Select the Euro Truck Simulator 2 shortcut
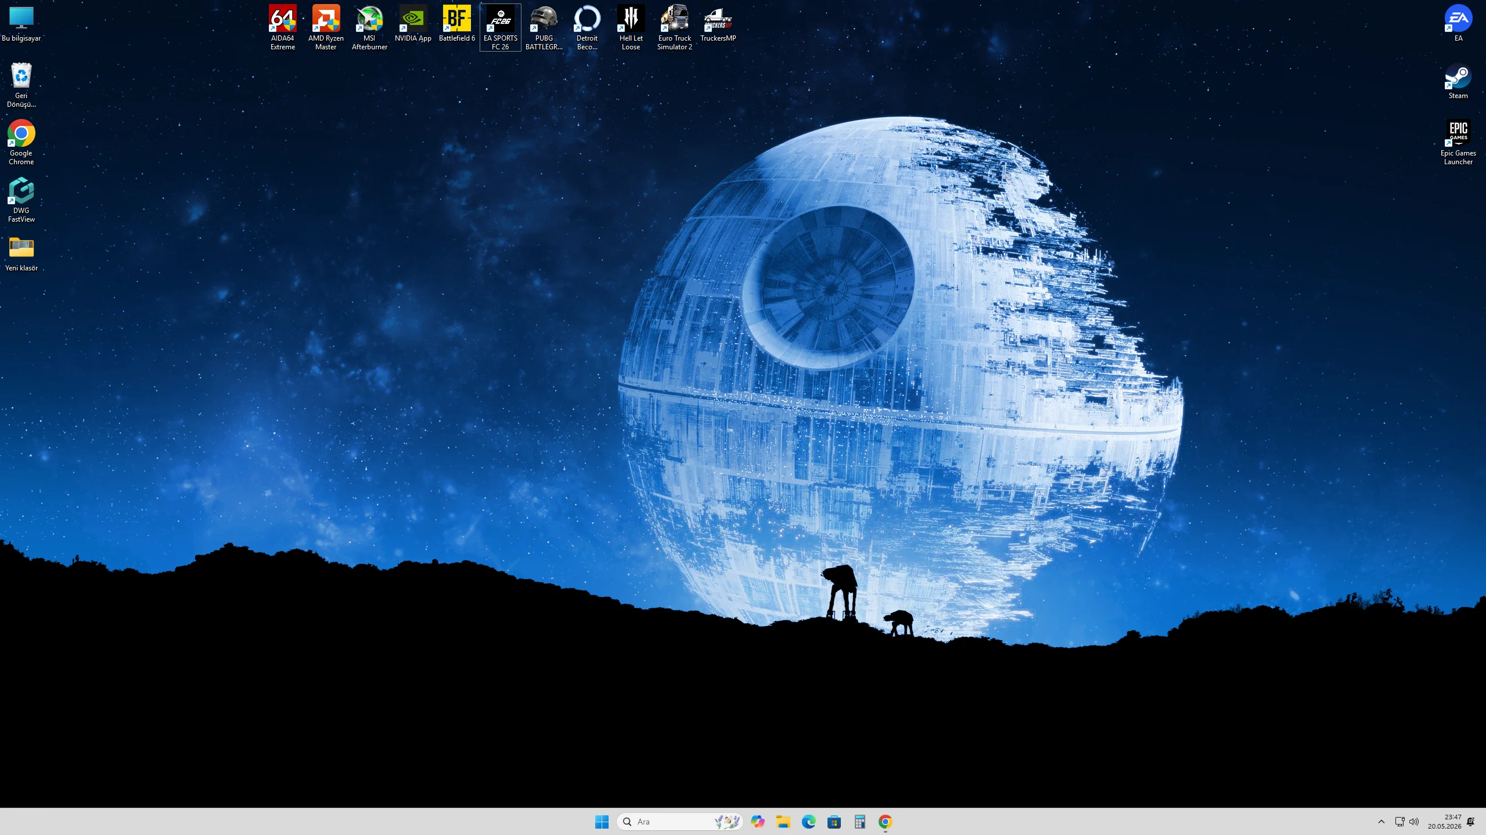The height and width of the screenshot is (835, 1486). click(674, 27)
